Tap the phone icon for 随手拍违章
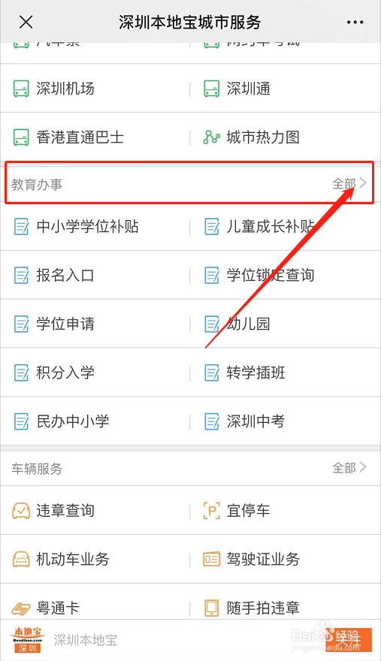The image size is (381, 661). [212, 608]
